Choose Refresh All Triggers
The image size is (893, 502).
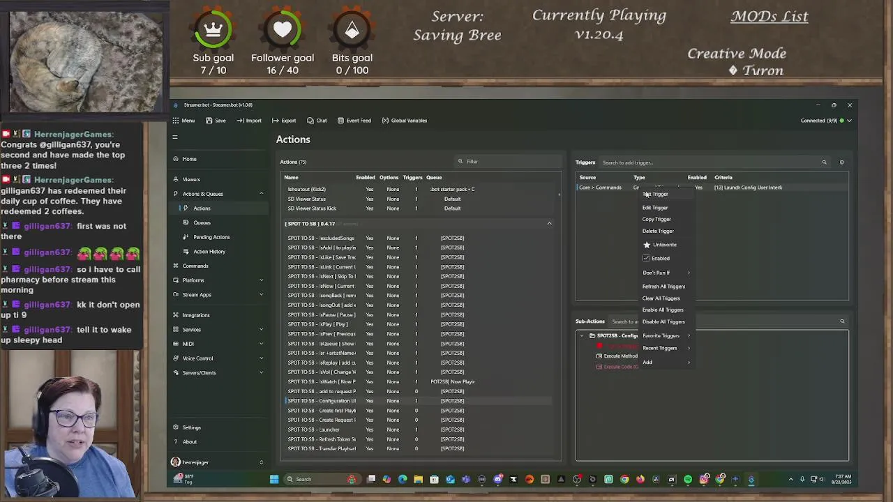(x=663, y=287)
